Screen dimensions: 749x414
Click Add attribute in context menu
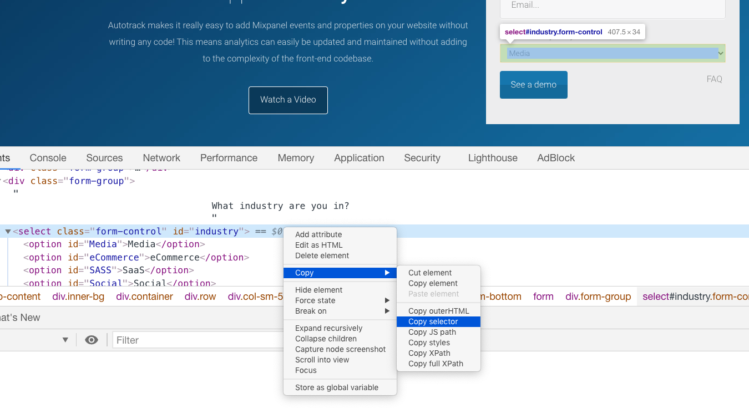point(340,234)
